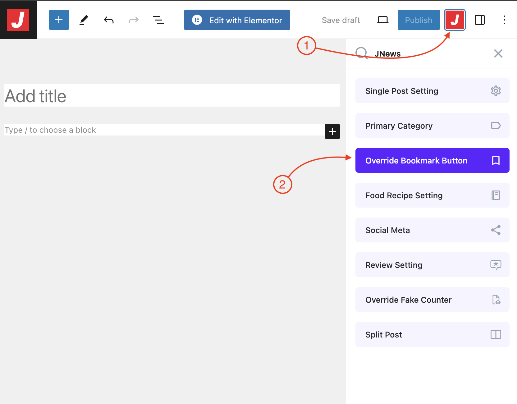517x404 pixels.
Task: Click Save draft
Action: click(x=341, y=20)
